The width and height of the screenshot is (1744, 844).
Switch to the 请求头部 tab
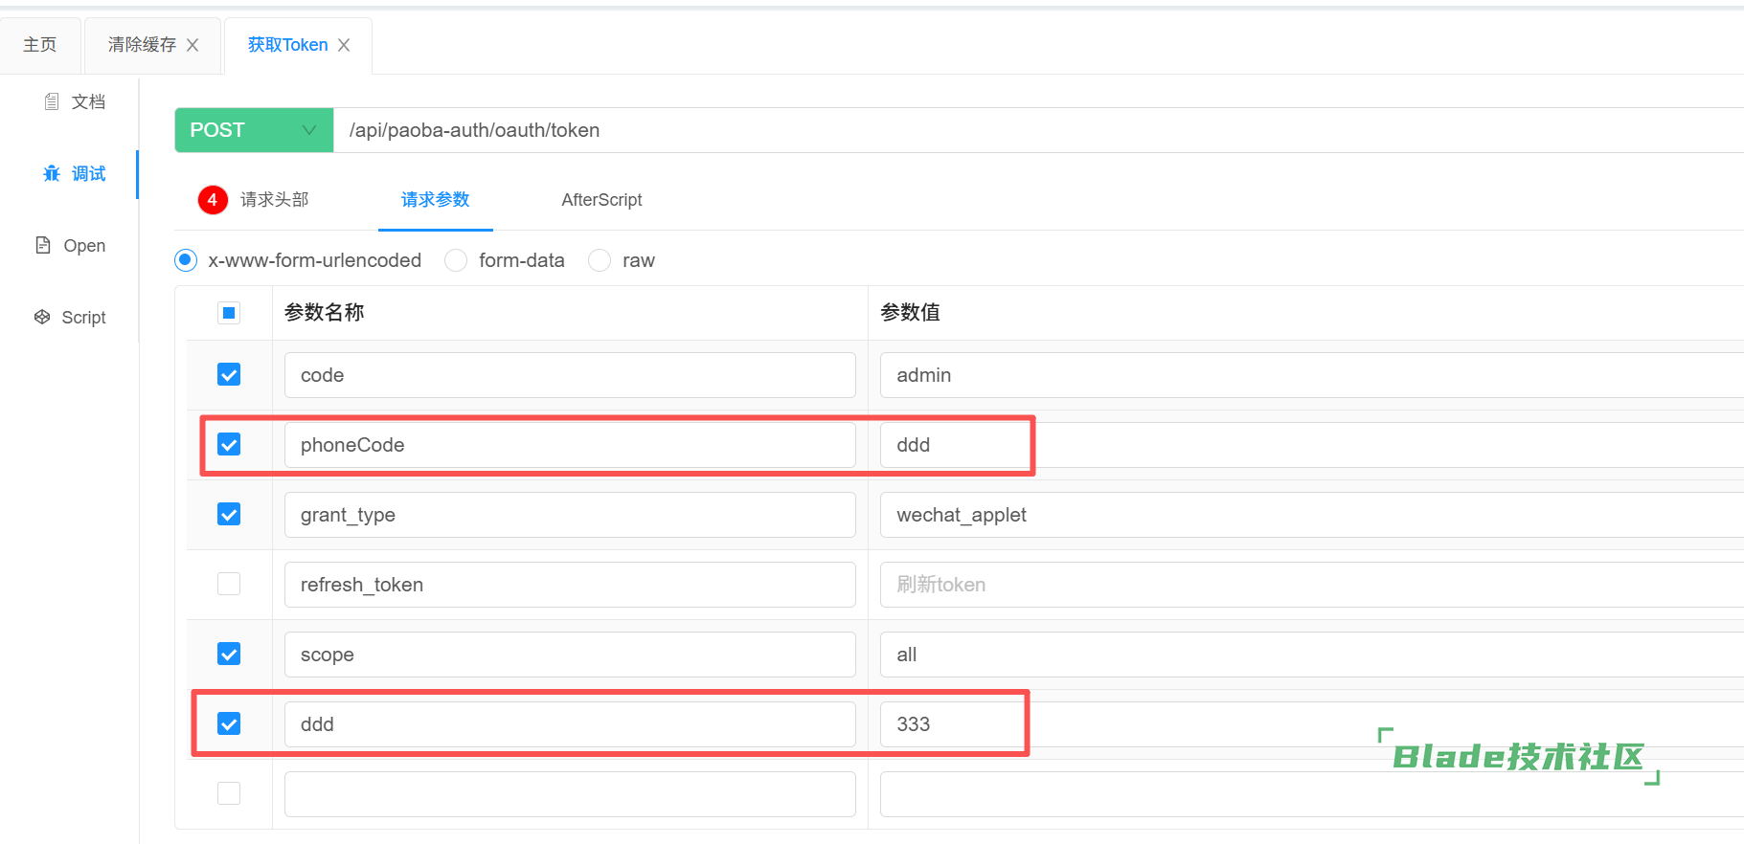(274, 200)
